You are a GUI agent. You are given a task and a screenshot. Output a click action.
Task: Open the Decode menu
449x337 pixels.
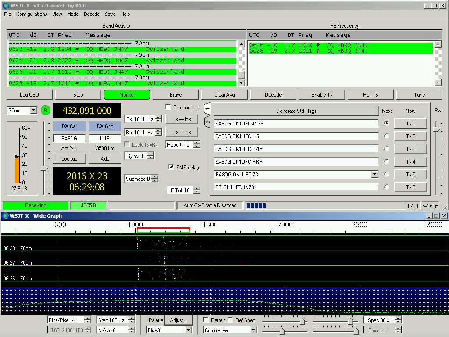click(x=92, y=14)
